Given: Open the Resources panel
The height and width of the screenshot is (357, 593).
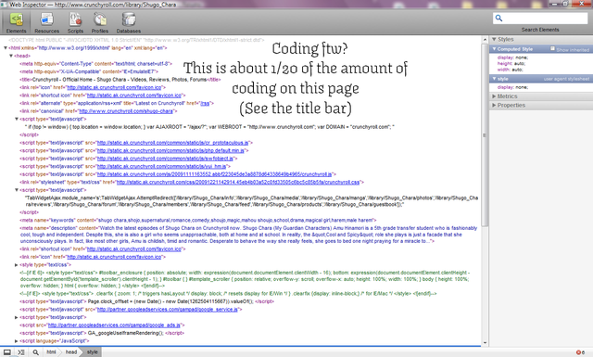Looking at the screenshot, I should tap(47, 22).
